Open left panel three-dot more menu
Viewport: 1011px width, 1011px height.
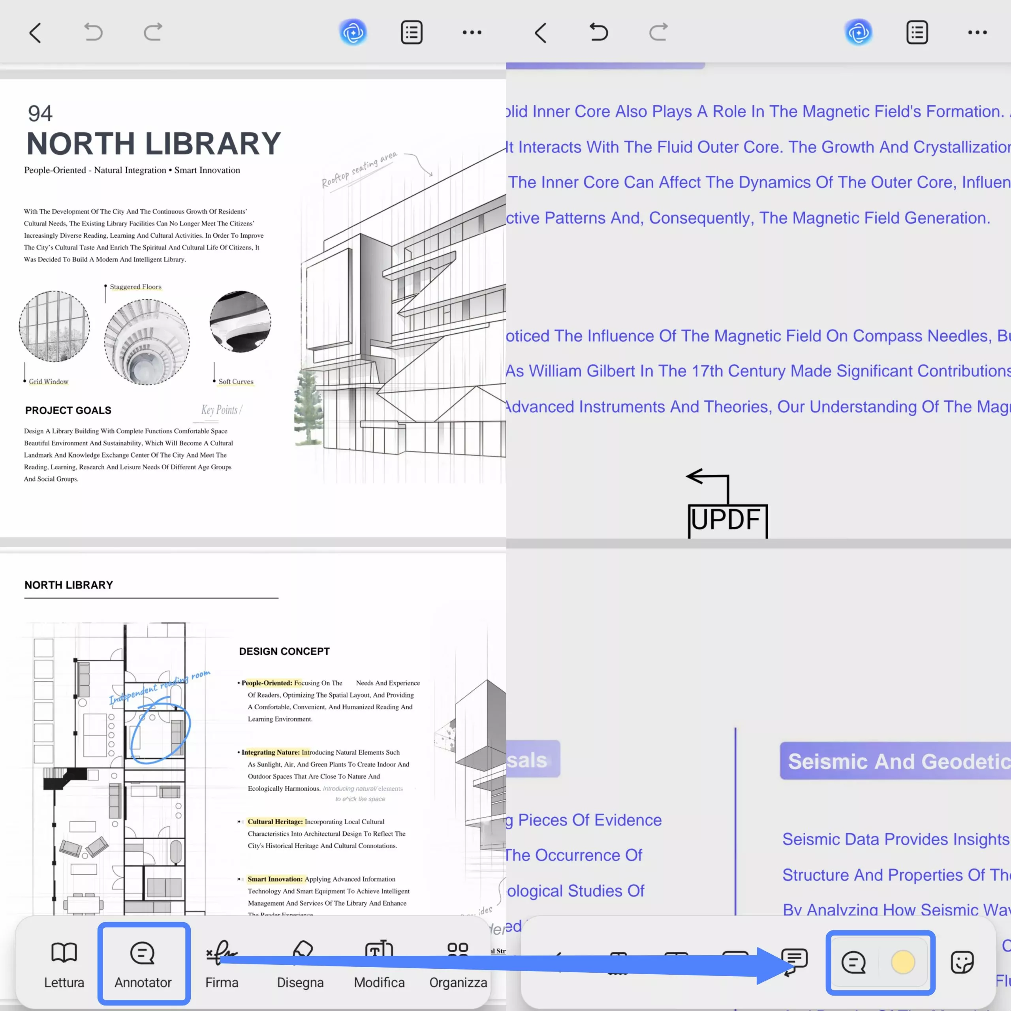point(472,32)
